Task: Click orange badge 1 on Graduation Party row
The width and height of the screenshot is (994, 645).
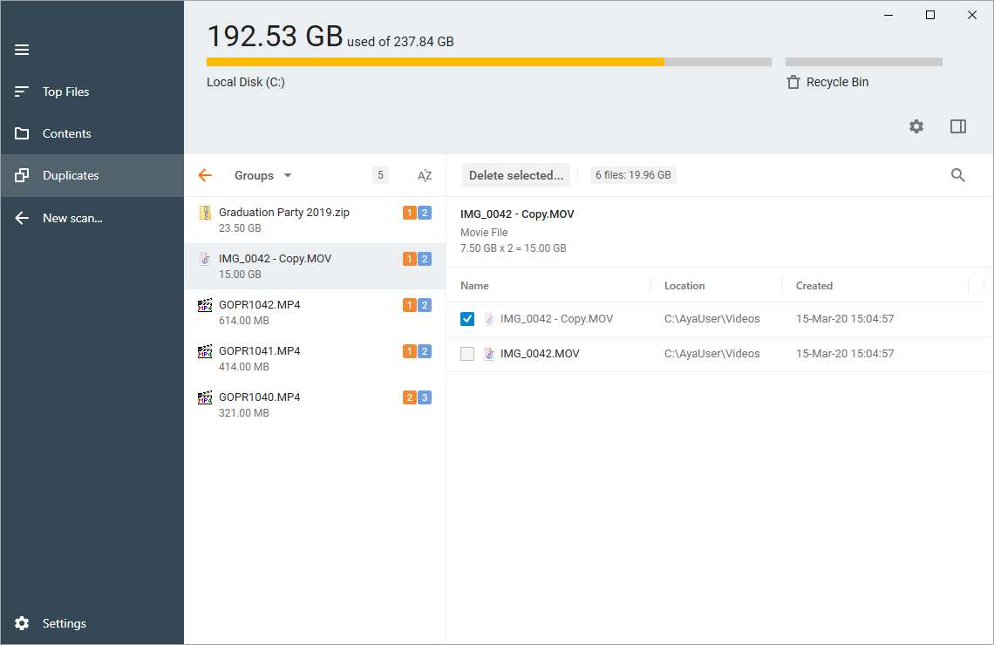Action: pos(410,213)
